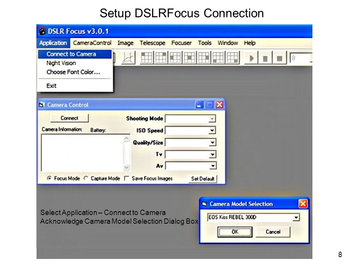The height and width of the screenshot is (273, 364).
Task: Expand the EOS Kiss REBEL 300D camera dropdown
Action: tap(296, 218)
